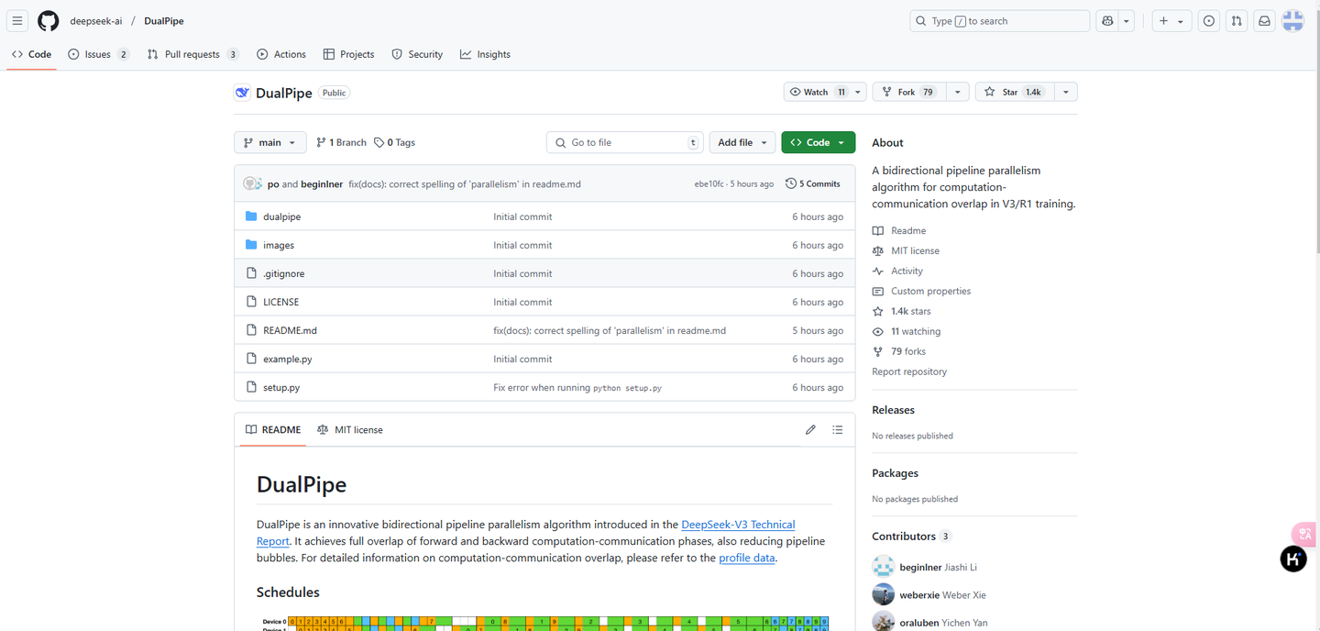1320x631 pixels.
Task: Expand the main branch dropdown
Action: pos(269,142)
